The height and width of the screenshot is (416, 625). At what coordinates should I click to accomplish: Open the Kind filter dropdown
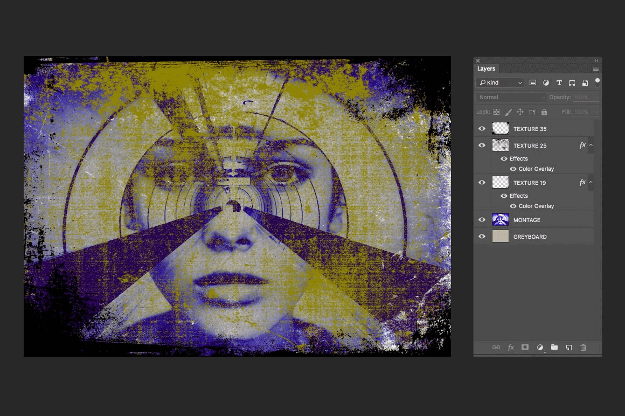point(499,83)
